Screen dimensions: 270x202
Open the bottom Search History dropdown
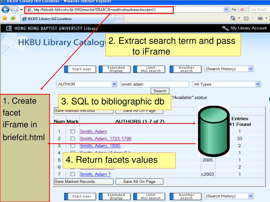click(229, 196)
